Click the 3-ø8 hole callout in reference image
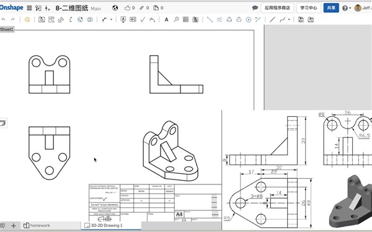372x232 pixels. click(257, 196)
